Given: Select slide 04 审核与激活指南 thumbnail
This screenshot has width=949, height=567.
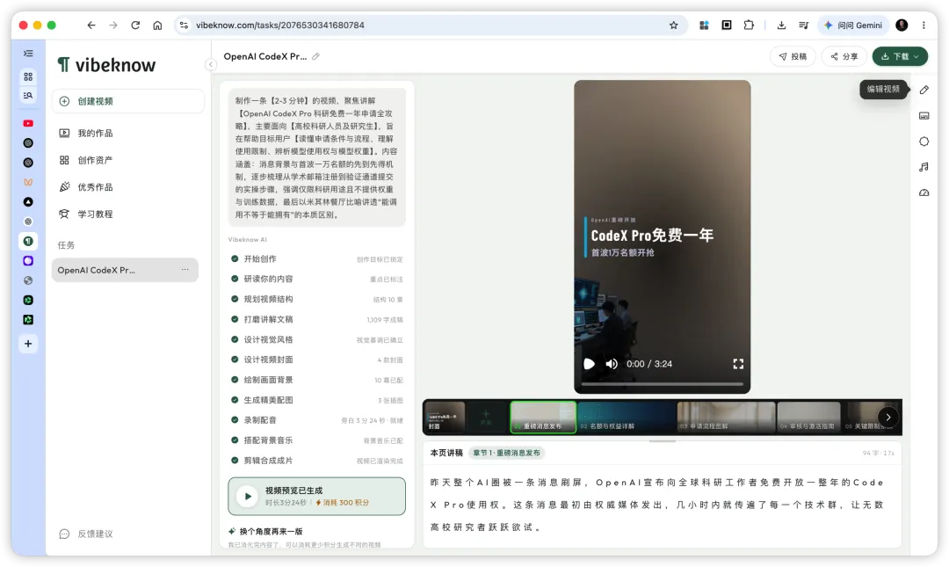Looking at the screenshot, I should pyautogui.click(x=808, y=417).
